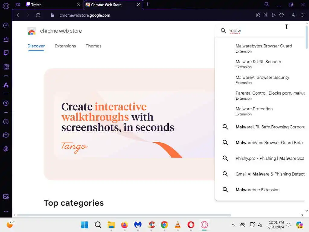309x232 pixels.
Task: Select the Discover tab
Action: pyautogui.click(x=36, y=46)
